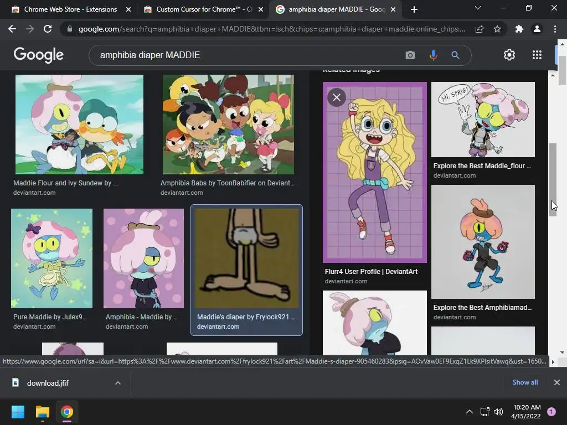Click Pure Maddie by Julex9 title link
The height and width of the screenshot is (425, 567).
click(x=50, y=317)
